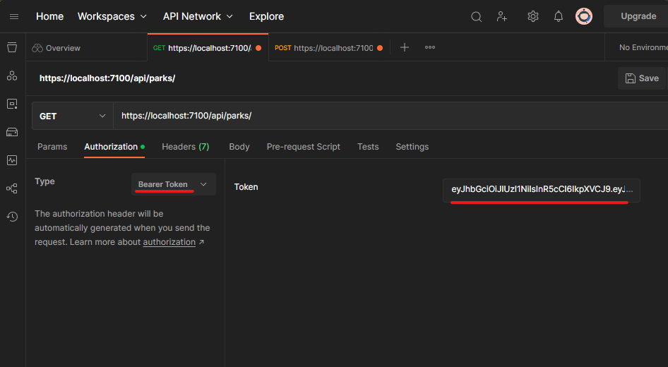This screenshot has width=668, height=367.
Task: Open Collections in the sidebar
Action: coord(12,47)
